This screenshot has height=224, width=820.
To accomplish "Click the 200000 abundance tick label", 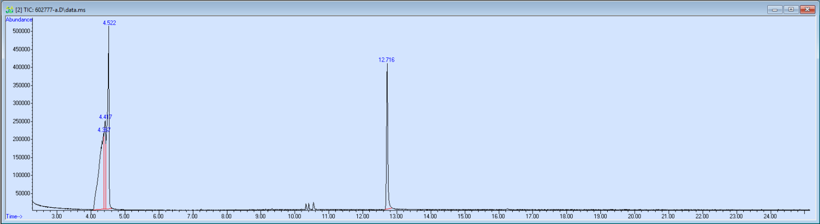I will [x=21, y=139].
